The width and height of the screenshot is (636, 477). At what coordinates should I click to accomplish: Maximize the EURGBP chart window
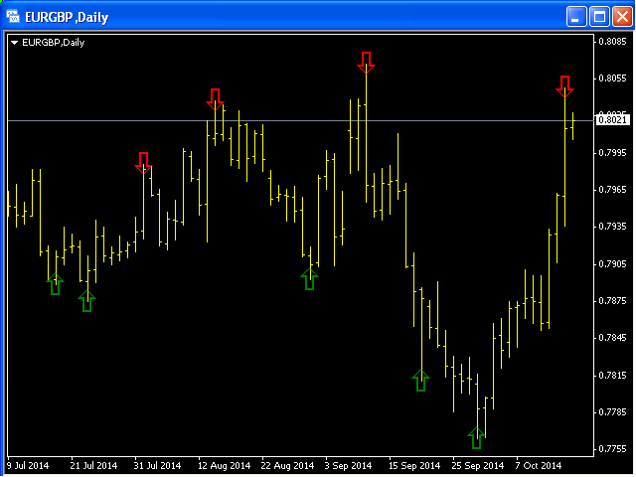599,17
